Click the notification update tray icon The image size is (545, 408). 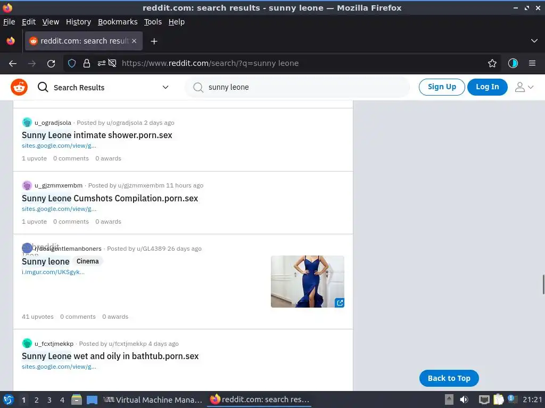[513, 399]
